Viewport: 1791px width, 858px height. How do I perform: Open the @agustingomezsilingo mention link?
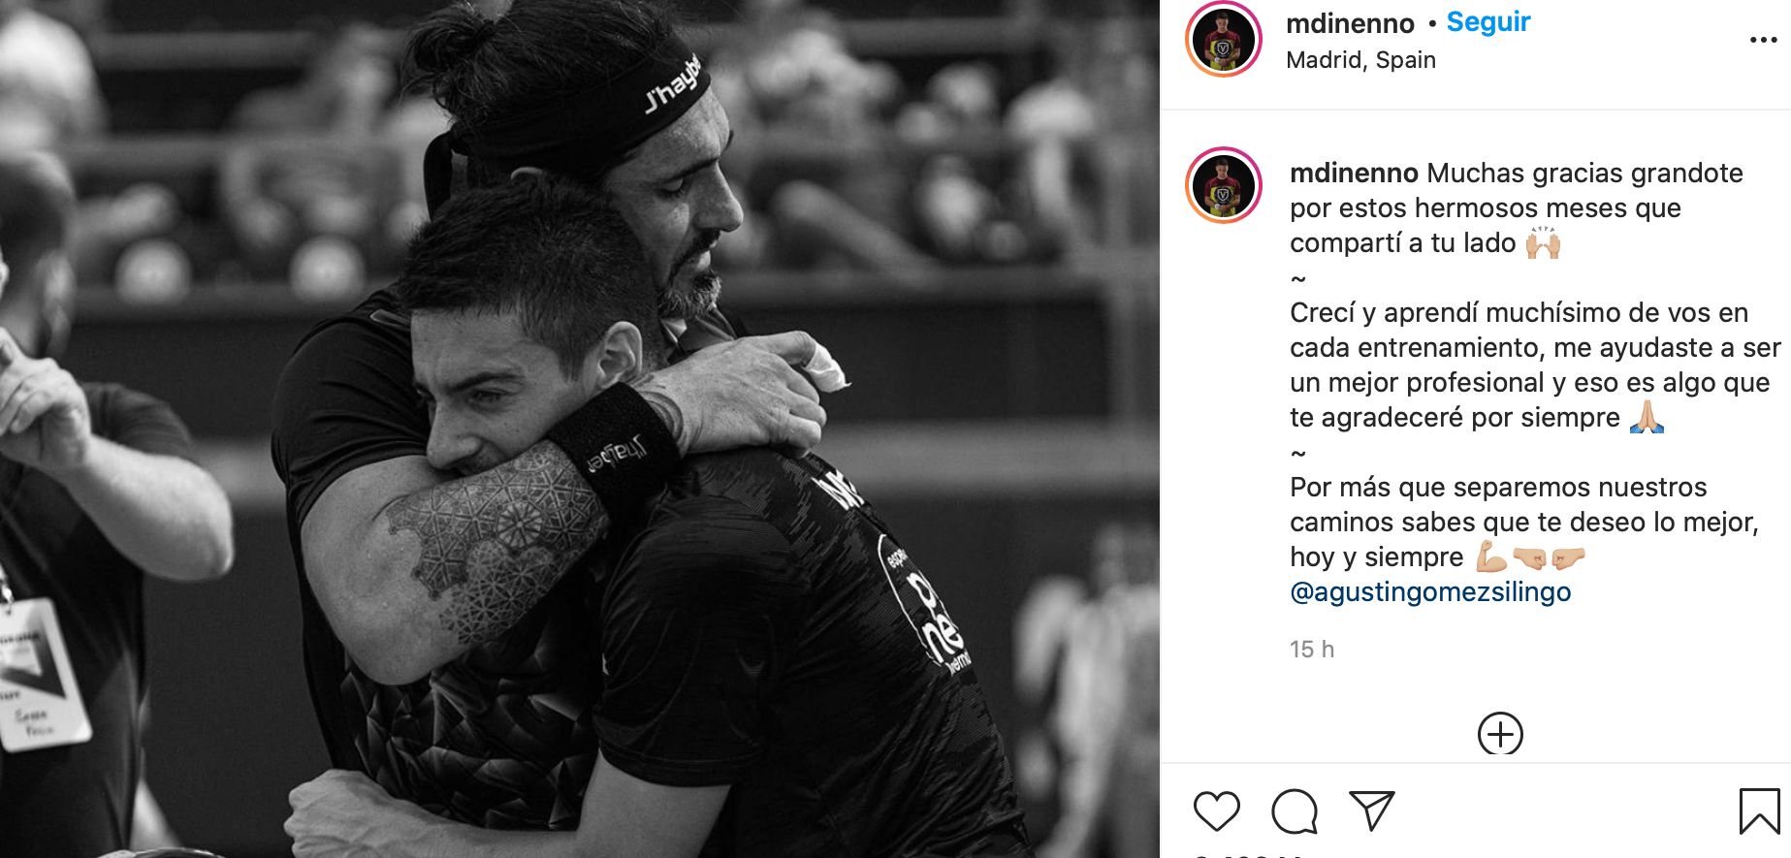1430,591
